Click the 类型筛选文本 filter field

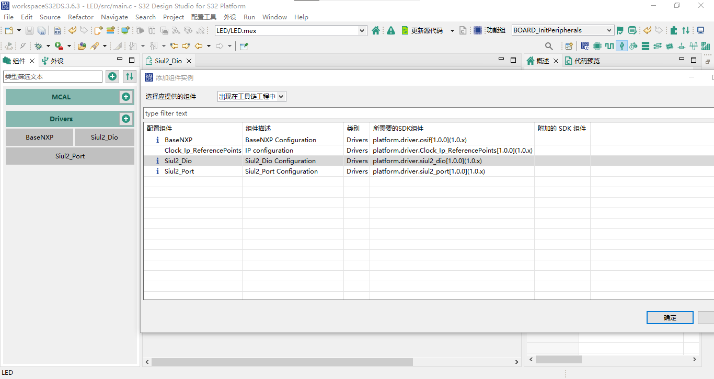(x=53, y=76)
